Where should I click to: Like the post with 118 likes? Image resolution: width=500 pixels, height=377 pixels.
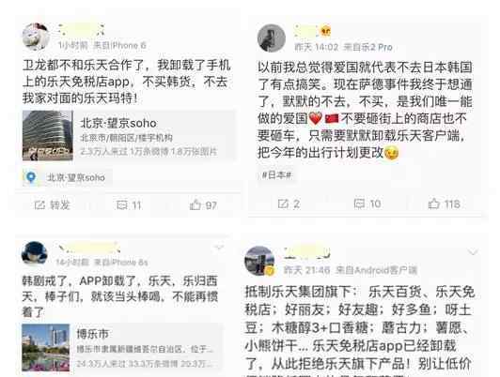click(444, 204)
